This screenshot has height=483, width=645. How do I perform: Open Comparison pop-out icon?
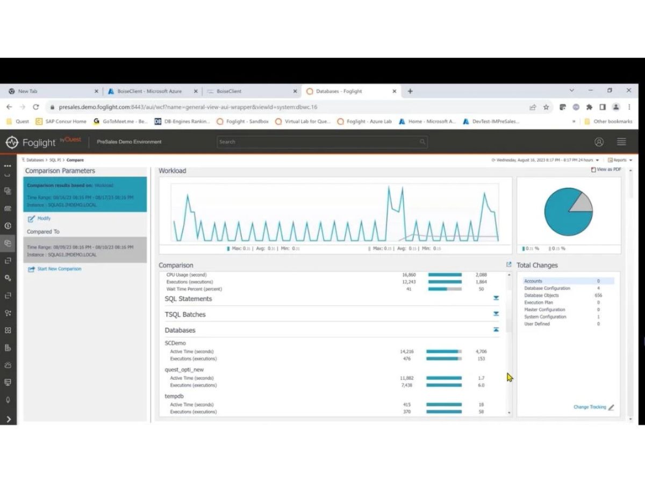point(508,265)
